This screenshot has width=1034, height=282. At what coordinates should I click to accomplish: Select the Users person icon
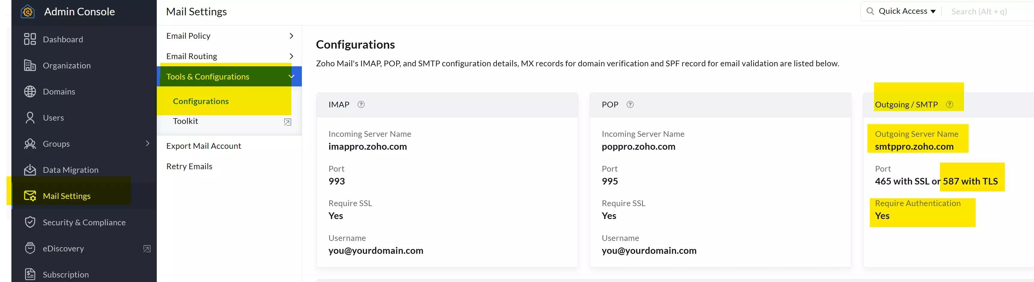click(x=30, y=117)
